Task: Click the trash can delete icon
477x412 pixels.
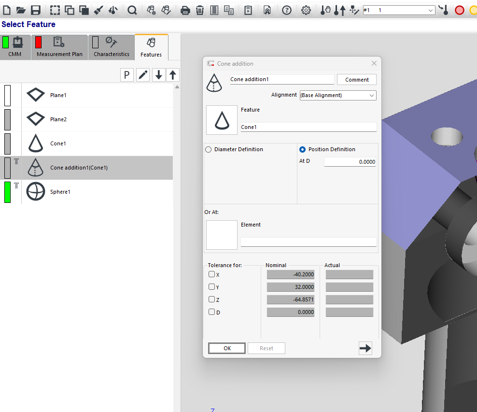Action: pyautogui.click(x=200, y=10)
